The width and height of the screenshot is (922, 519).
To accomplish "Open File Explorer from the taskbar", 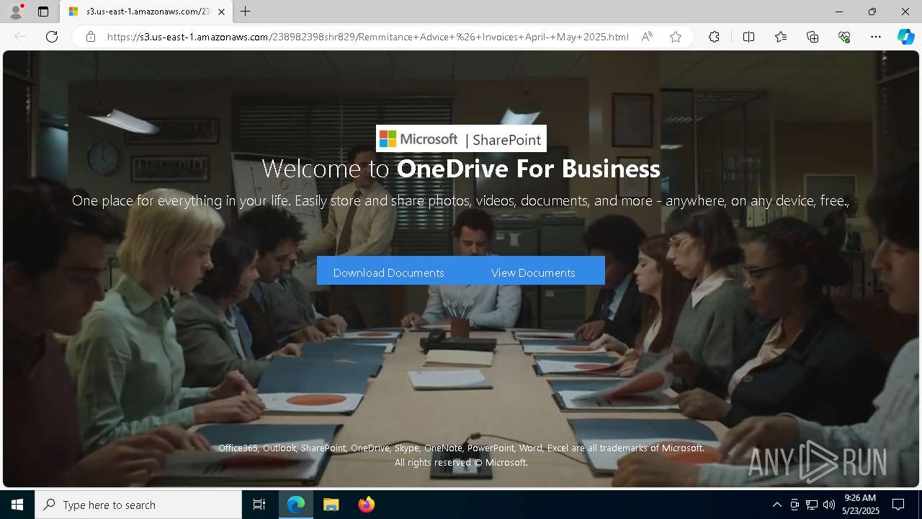I will [x=331, y=505].
